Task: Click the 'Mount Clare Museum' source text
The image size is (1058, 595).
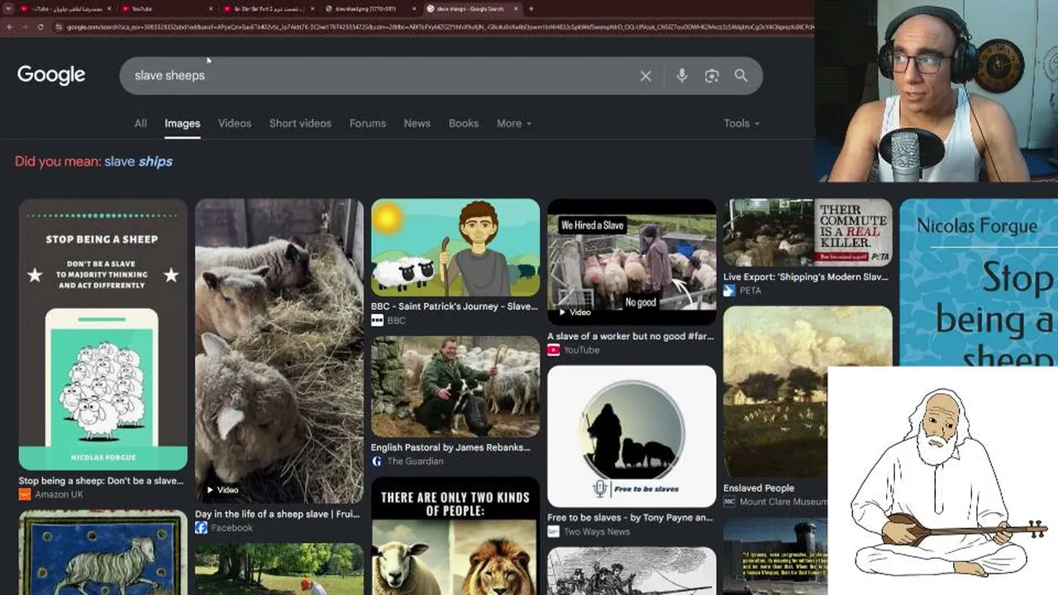Action: 784,502
